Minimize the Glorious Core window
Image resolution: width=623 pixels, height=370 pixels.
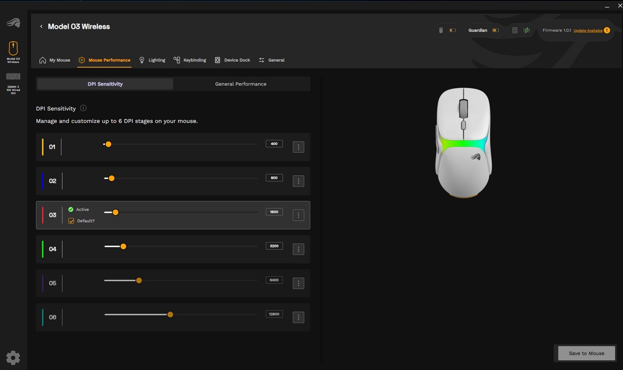pyautogui.click(x=606, y=7)
